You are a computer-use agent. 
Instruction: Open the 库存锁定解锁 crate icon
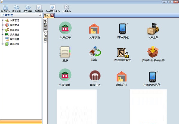[123, 53]
